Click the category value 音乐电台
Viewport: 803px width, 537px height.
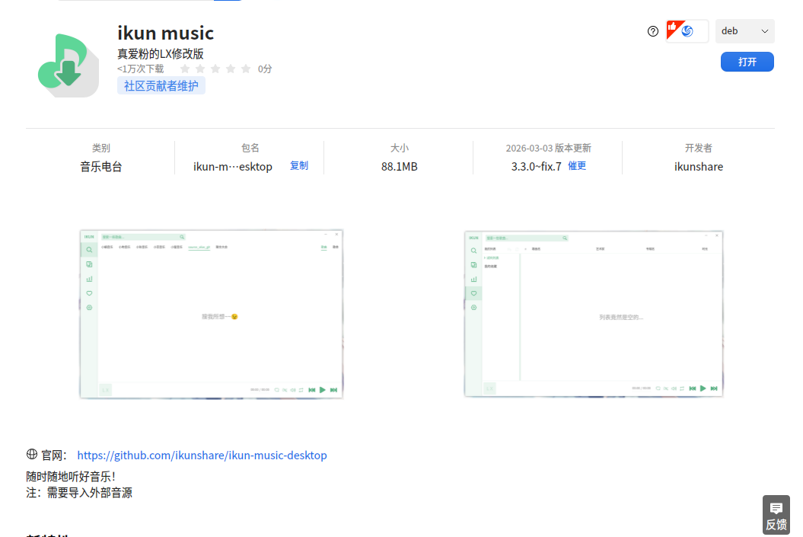coord(101,167)
